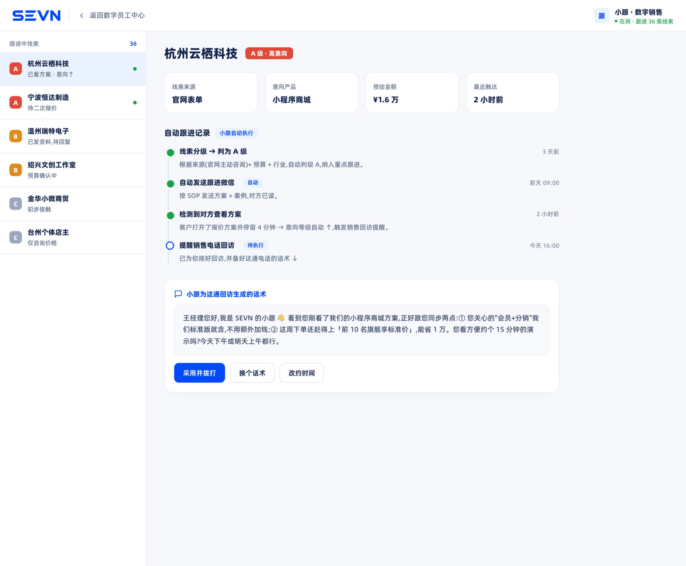Click timeline dot for 检测到对方查看方案
Viewport: 686px width, 566px height.
point(170,216)
